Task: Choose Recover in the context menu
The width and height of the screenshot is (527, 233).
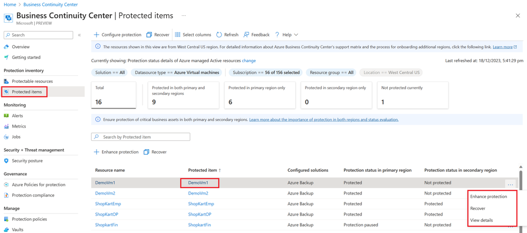Action: click(x=477, y=208)
